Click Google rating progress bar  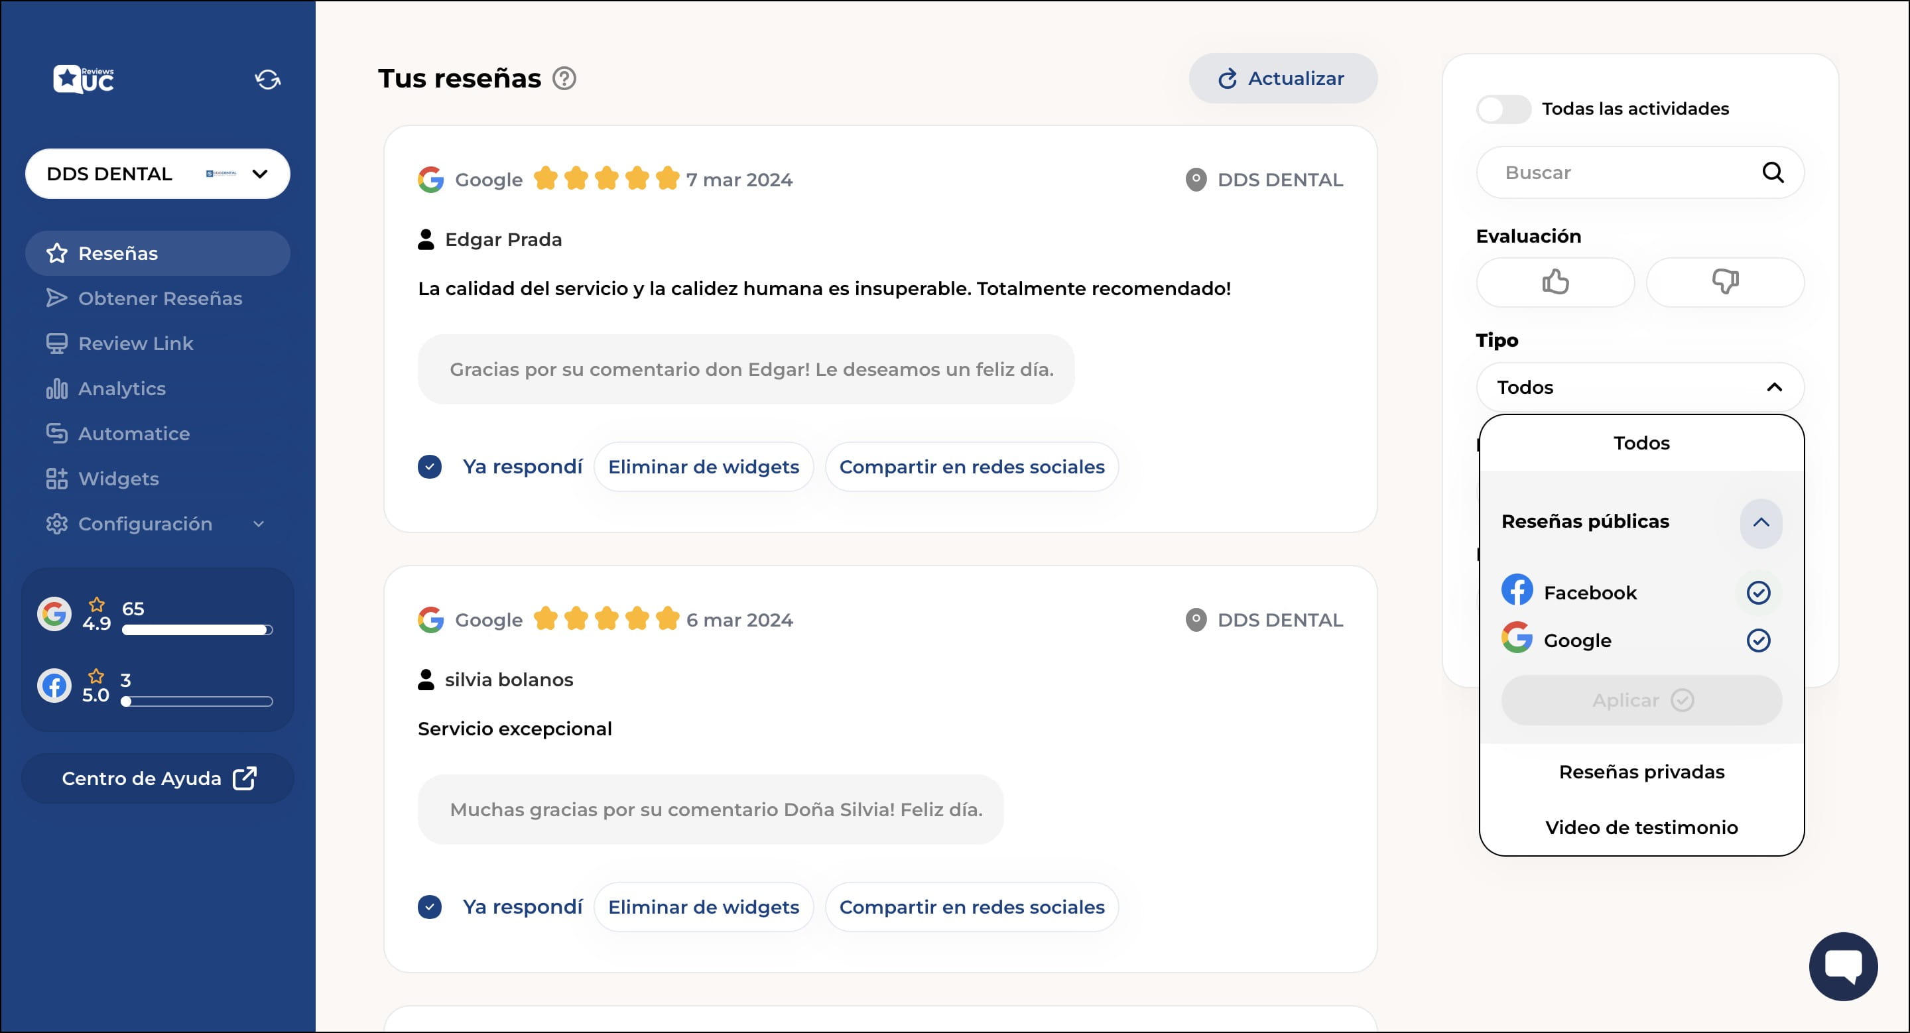point(197,630)
